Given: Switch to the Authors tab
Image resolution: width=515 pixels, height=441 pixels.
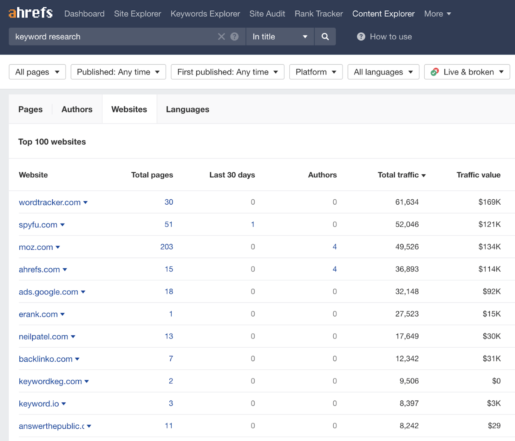Looking at the screenshot, I should coord(77,109).
